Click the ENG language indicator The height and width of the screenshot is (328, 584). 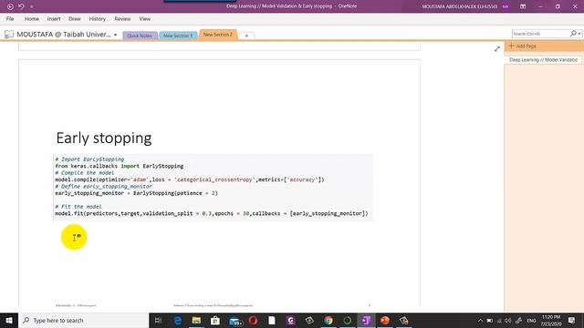point(531,321)
